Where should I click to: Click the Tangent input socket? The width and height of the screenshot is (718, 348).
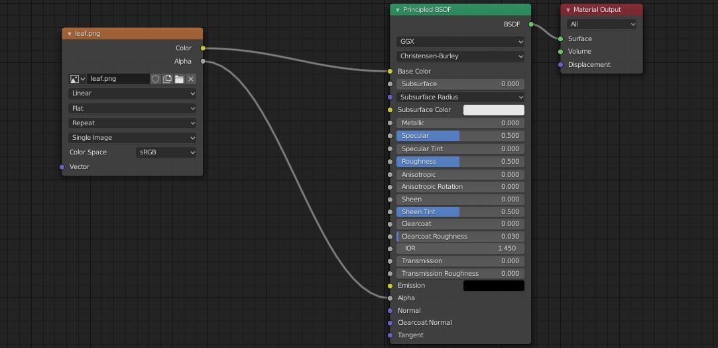point(390,335)
